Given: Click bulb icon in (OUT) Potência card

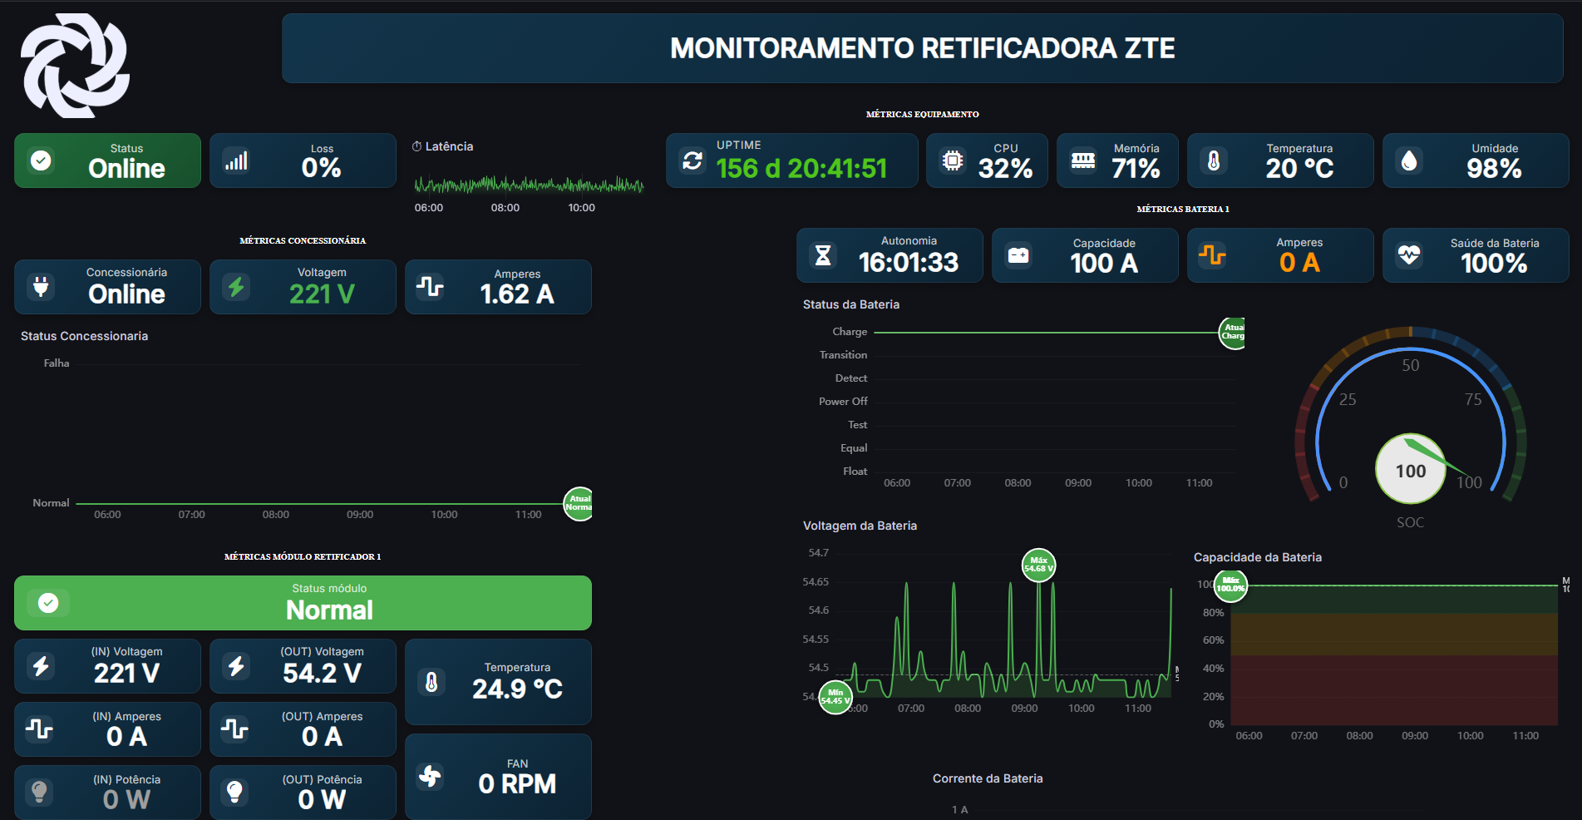Looking at the screenshot, I should pyautogui.click(x=235, y=793).
